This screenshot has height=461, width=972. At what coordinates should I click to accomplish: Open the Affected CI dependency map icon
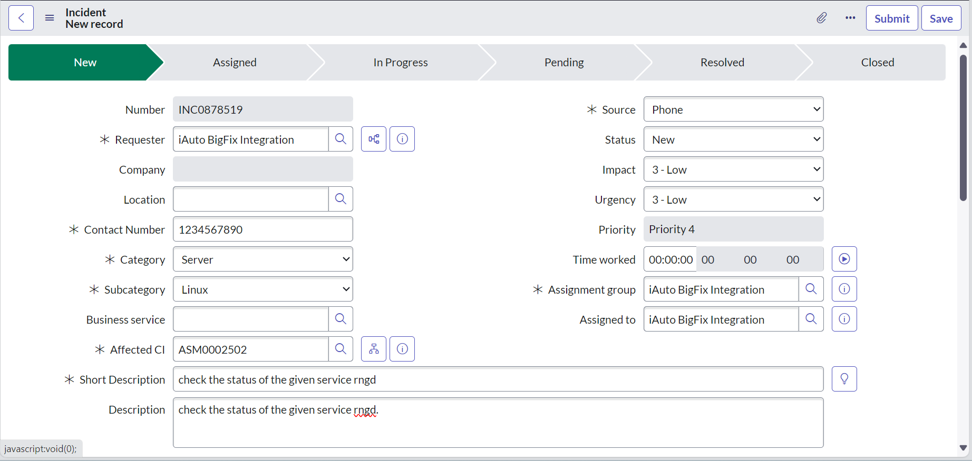[x=374, y=349]
